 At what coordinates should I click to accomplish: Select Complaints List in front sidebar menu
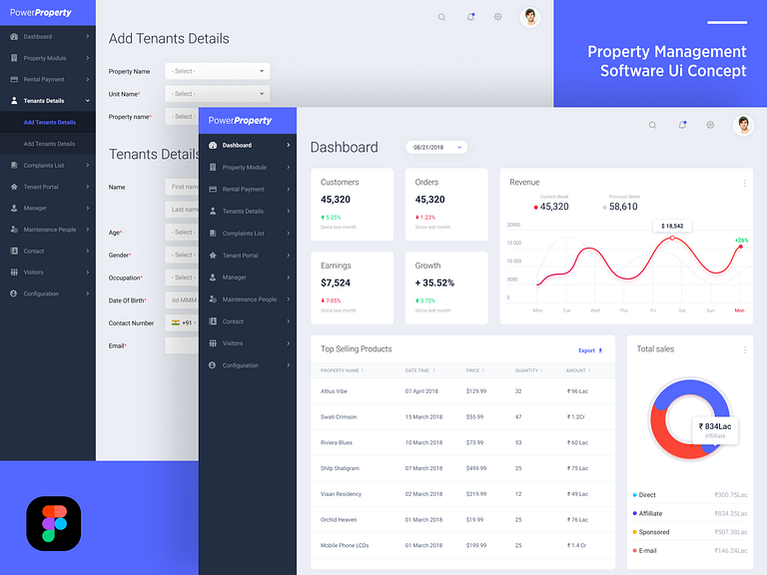tap(248, 234)
